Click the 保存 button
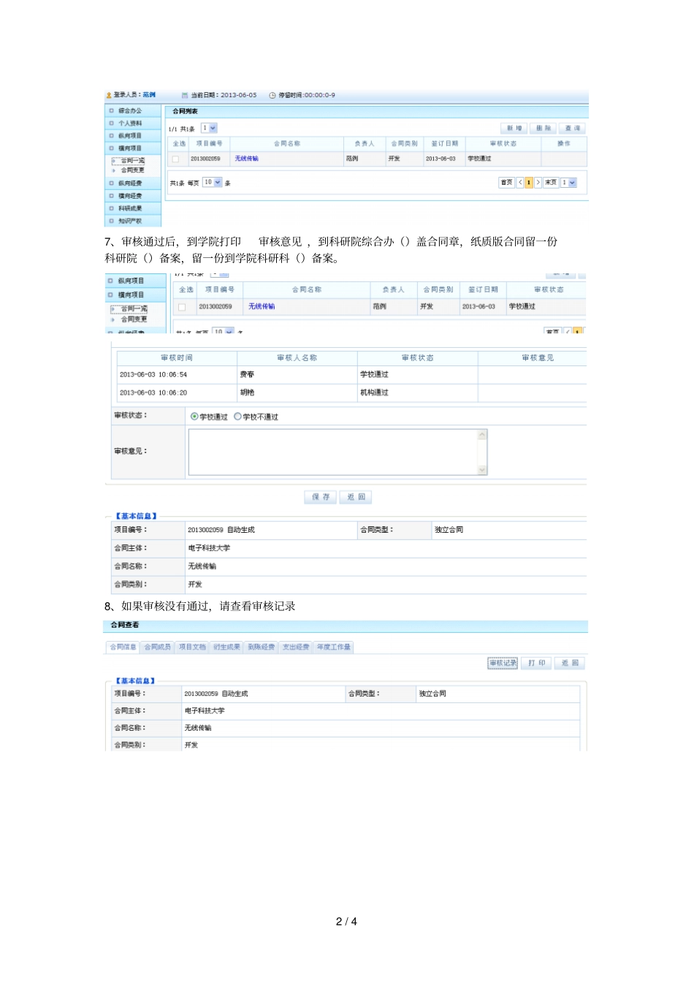 [321, 497]
